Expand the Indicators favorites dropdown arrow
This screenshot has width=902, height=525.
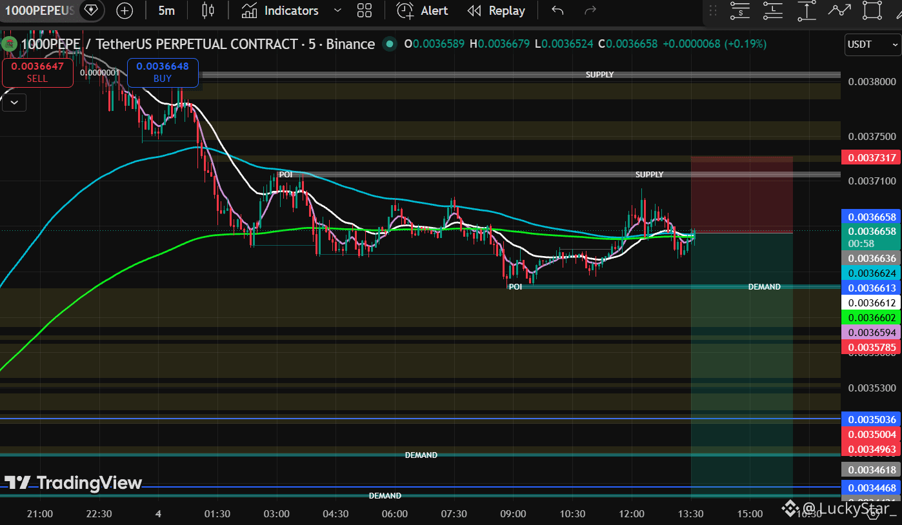point(337,10)
